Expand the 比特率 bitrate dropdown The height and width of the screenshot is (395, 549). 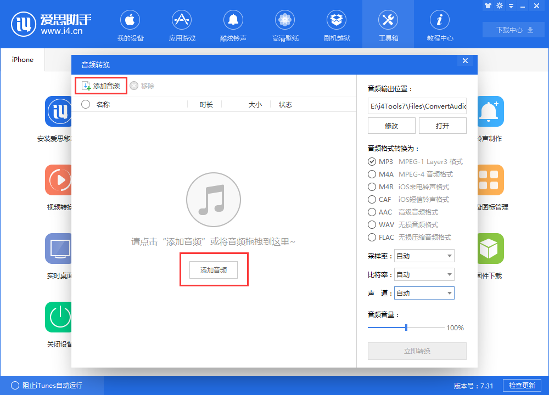pyautogui.click(x=424, y=275)
